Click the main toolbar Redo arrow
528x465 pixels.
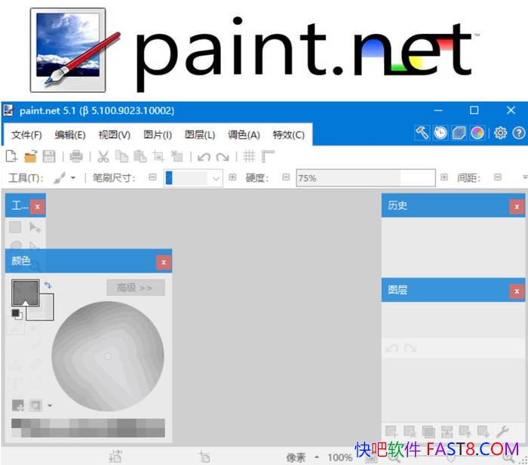click(x=223, y=157)
